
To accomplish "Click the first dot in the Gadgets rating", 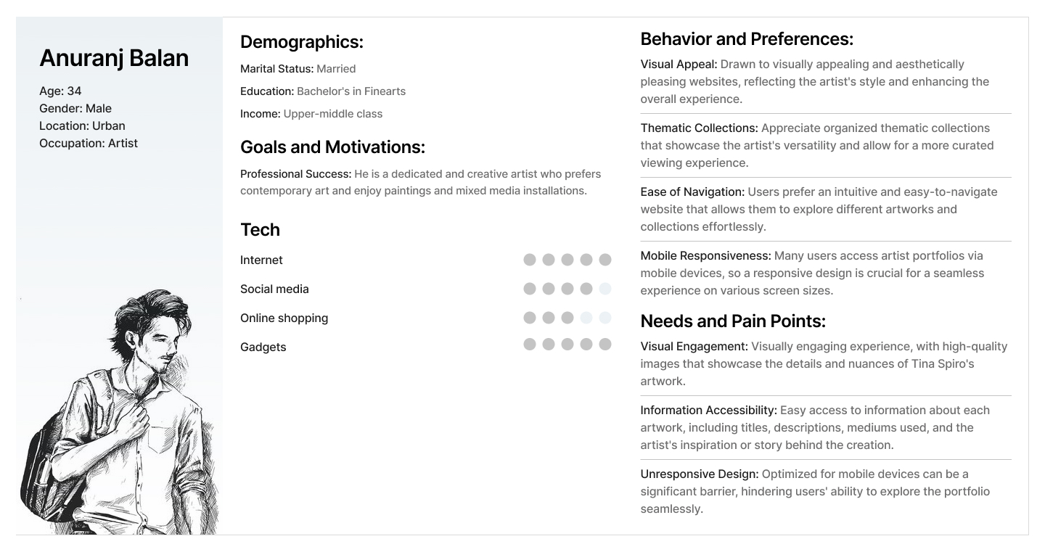I will point(530,344).
